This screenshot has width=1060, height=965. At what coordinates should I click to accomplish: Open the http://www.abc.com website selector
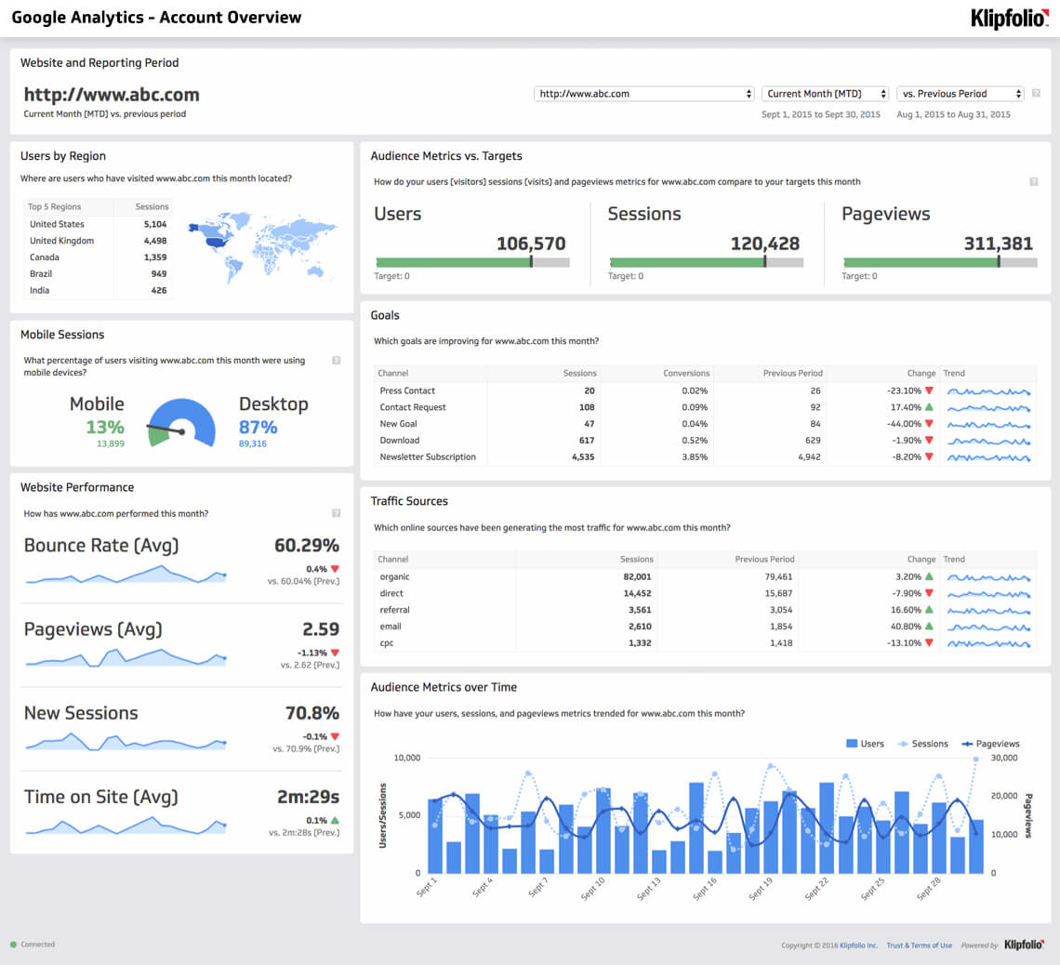(643, 93)
